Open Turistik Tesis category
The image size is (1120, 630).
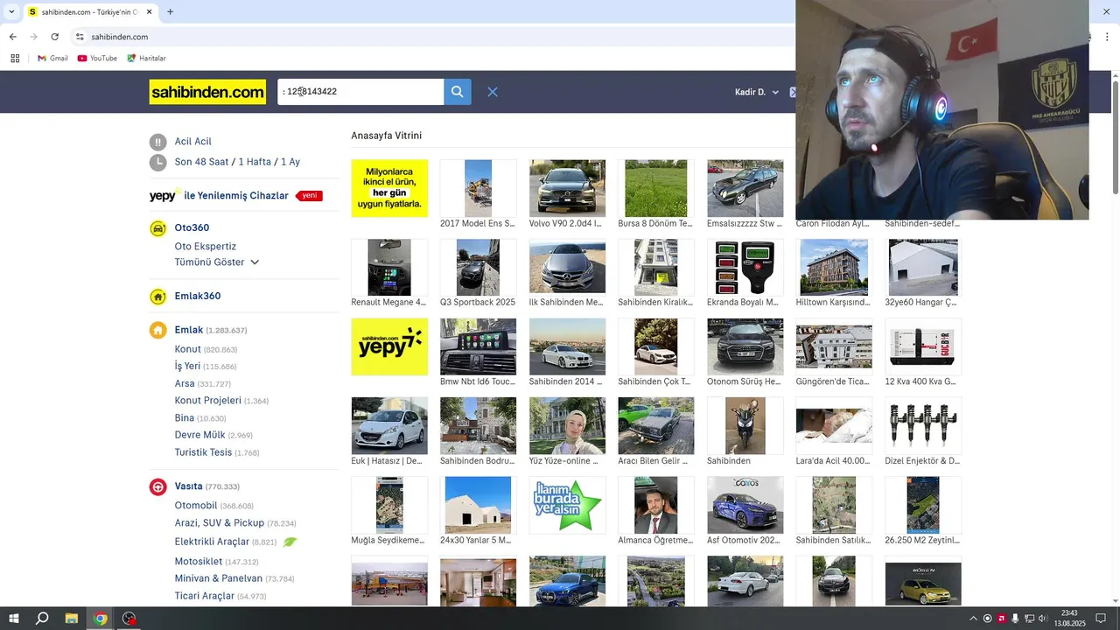tap(203, 452)
